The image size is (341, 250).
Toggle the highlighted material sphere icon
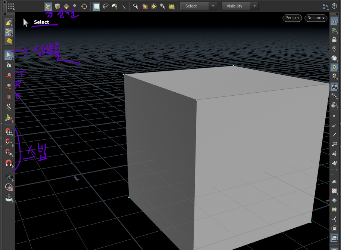pos(334,87)
